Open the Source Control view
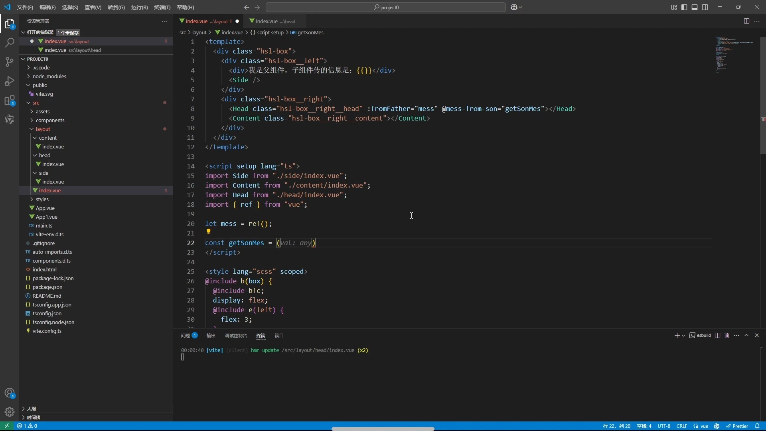Viewport: 766px width, 431px height. coord(10,62)
